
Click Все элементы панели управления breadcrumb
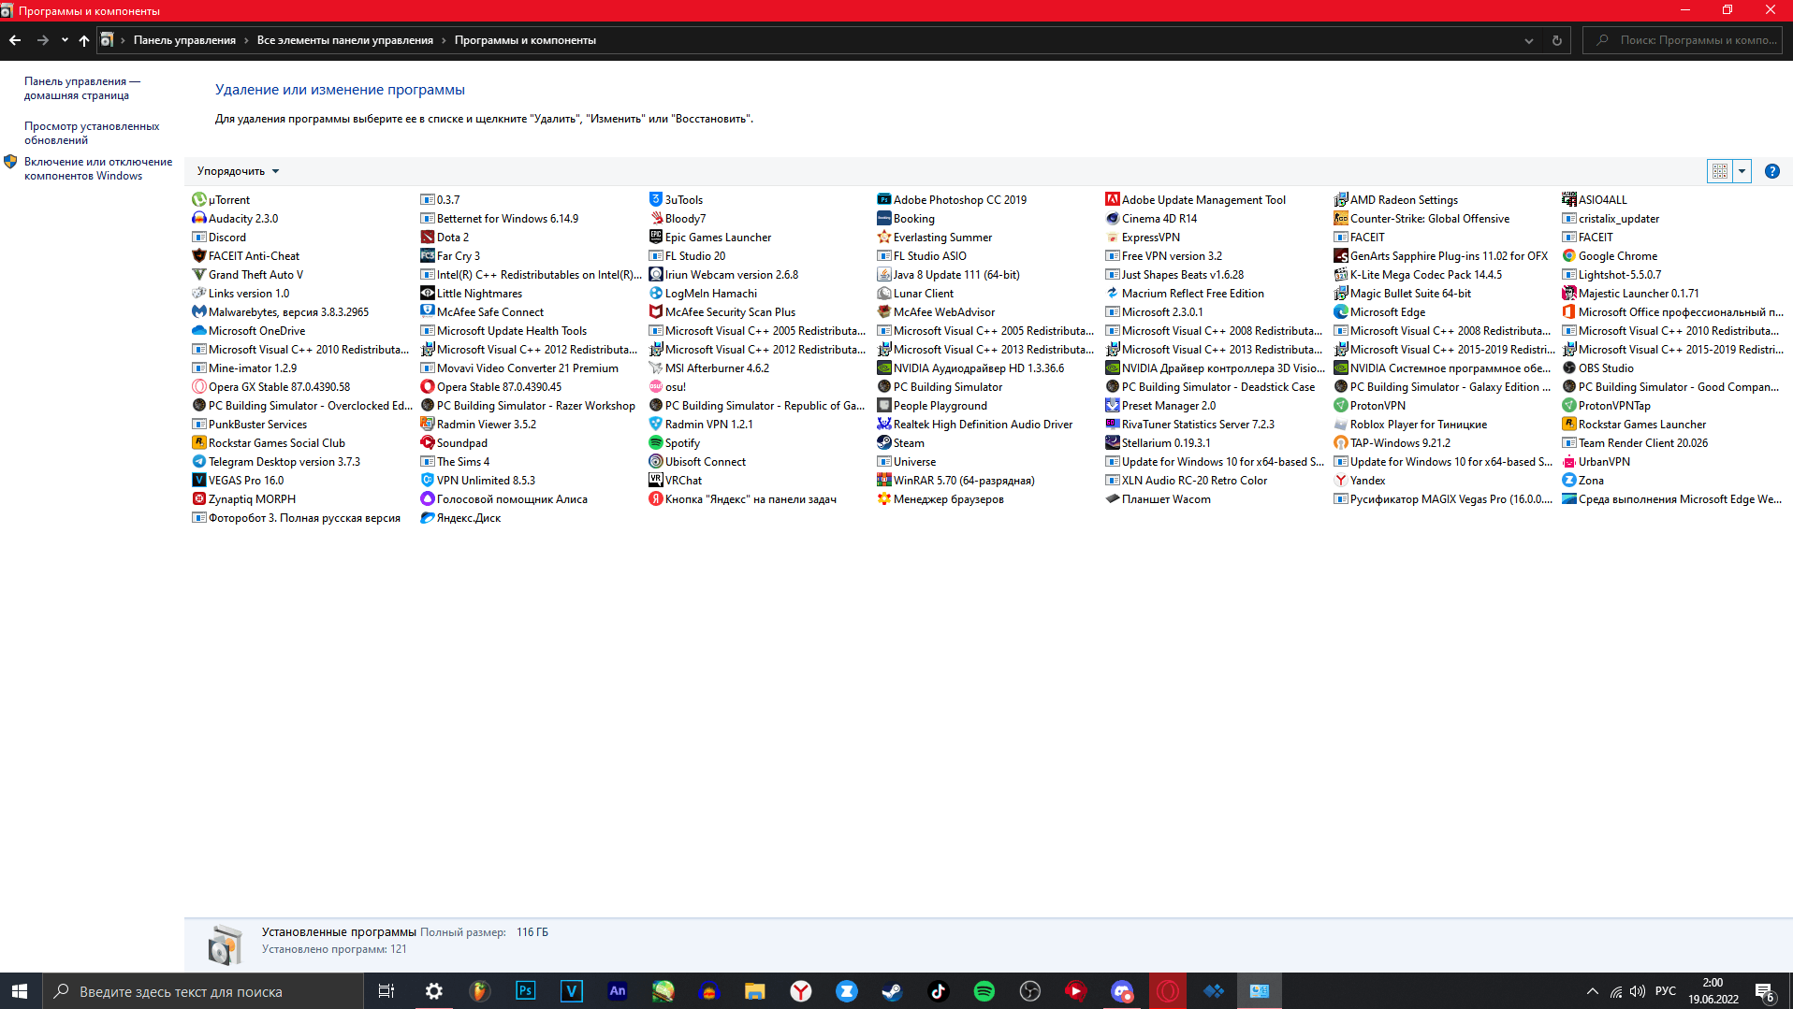pyautogui.click(x=345, y=40)
